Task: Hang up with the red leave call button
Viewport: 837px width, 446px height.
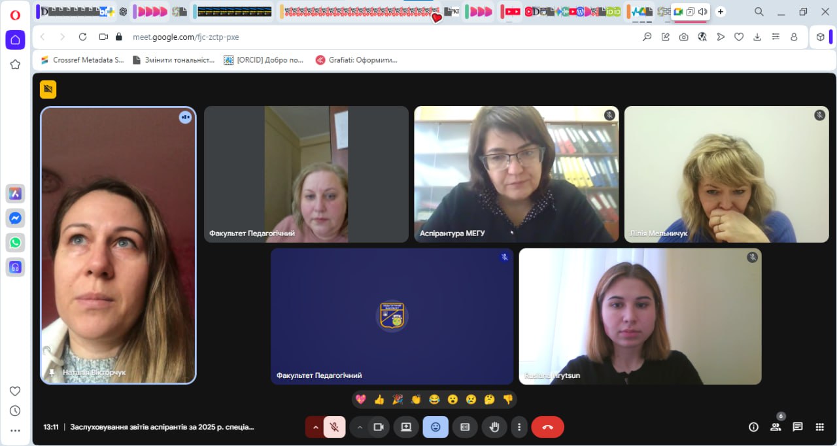Action: [x=547, y=427]
